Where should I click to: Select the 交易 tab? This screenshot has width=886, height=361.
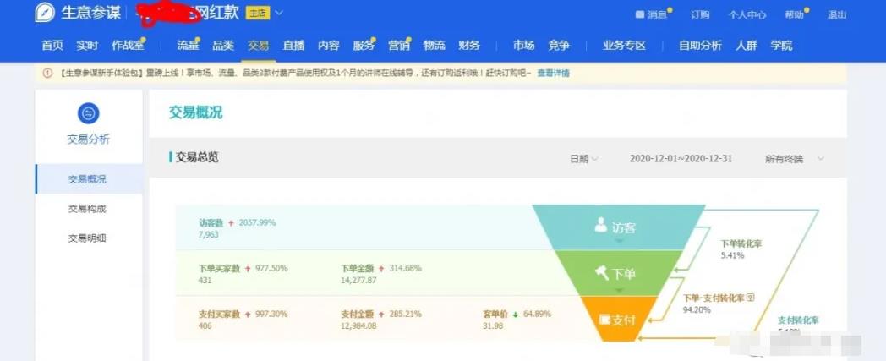pos(258,46)
